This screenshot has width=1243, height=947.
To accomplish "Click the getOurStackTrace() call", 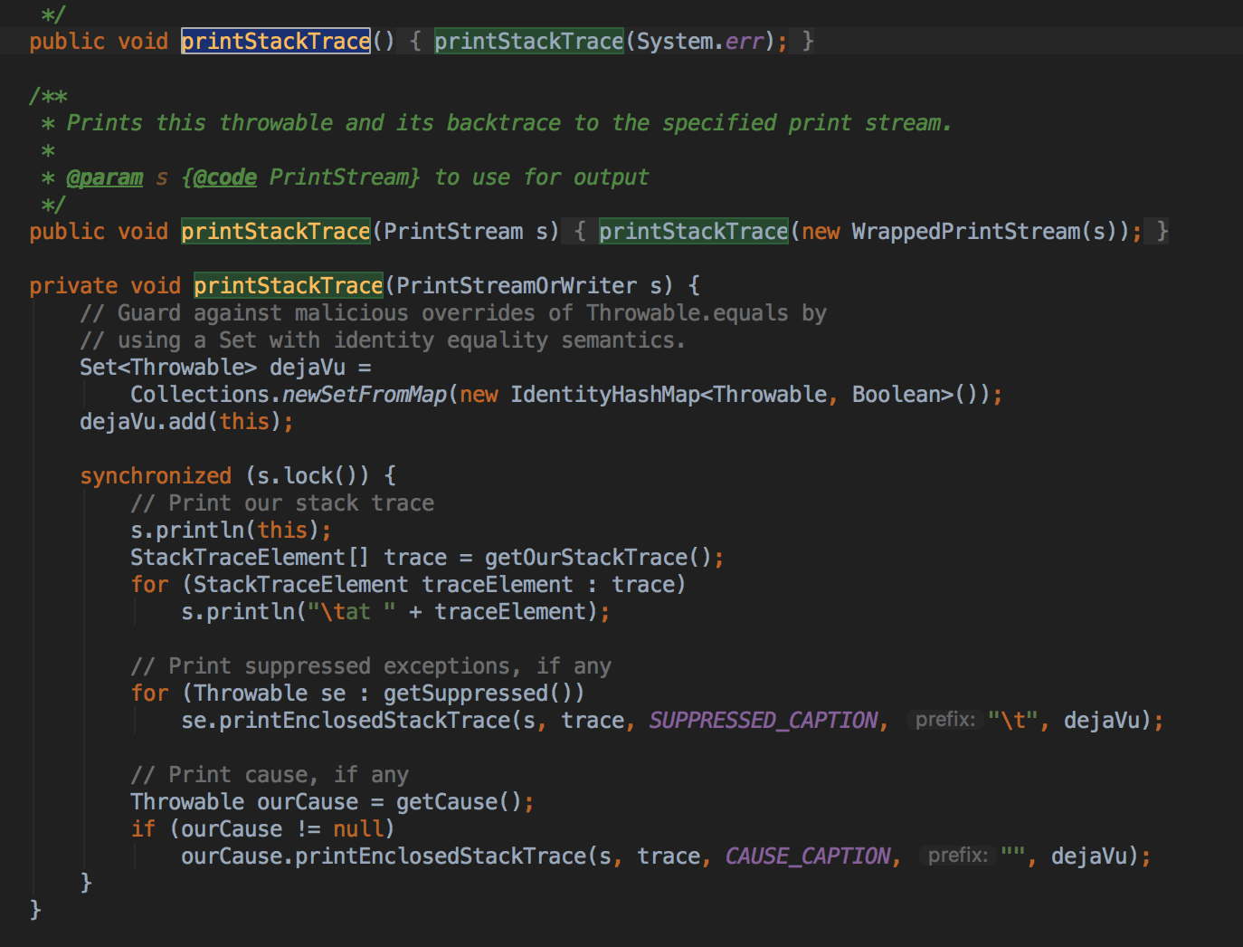I will point(599,557).
